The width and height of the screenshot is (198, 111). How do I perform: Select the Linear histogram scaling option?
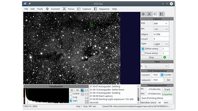tap(71, 94)
